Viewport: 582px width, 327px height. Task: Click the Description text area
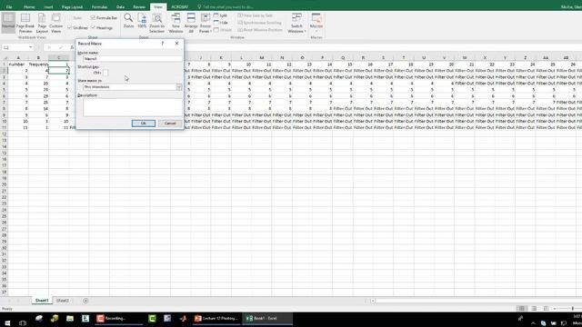133,107
